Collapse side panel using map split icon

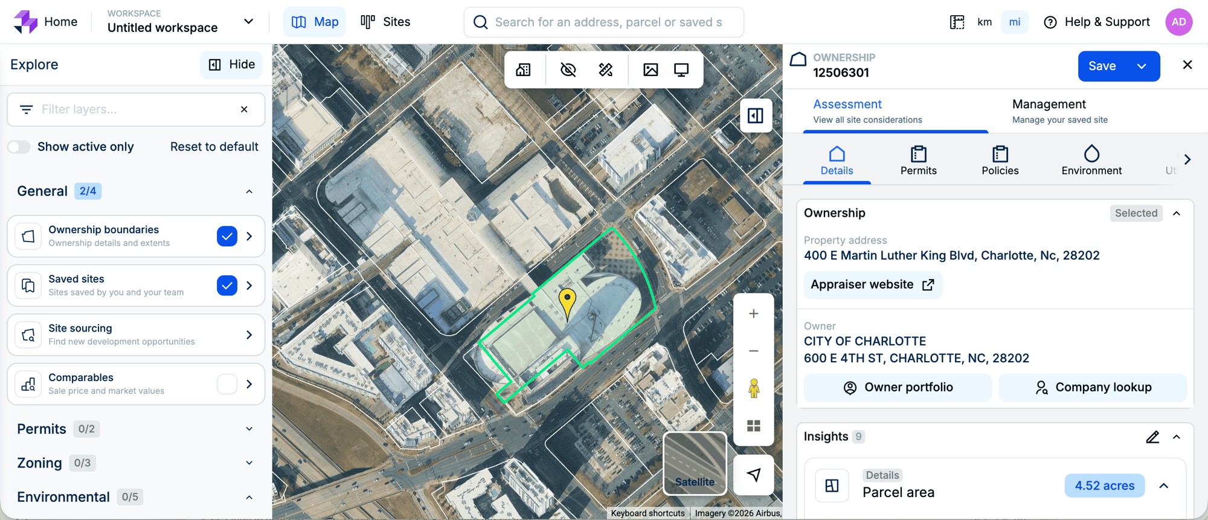point(756,115)
